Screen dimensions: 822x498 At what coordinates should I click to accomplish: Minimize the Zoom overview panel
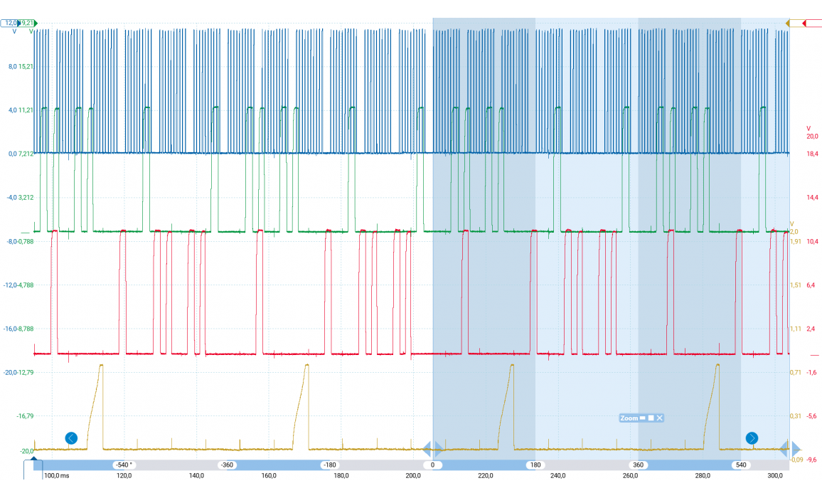point(642,418)
